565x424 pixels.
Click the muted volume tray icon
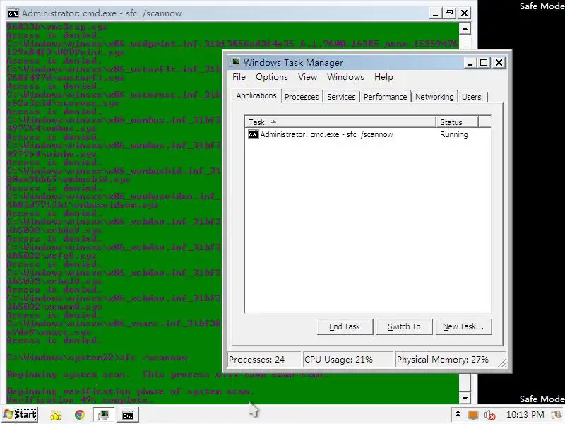pyautogui.click(x=489, y=415)
